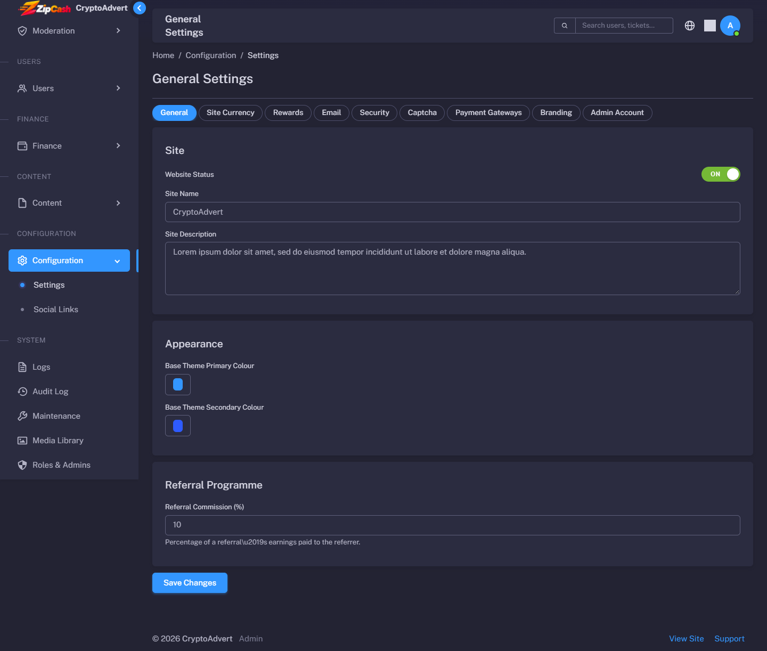The image size is (767, 651).
Task: Click the Finance wallet icon
Action: [22, 146]
